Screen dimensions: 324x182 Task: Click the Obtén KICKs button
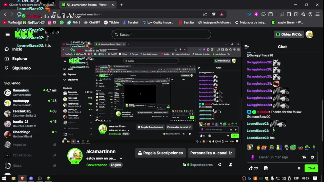(289, 34)
